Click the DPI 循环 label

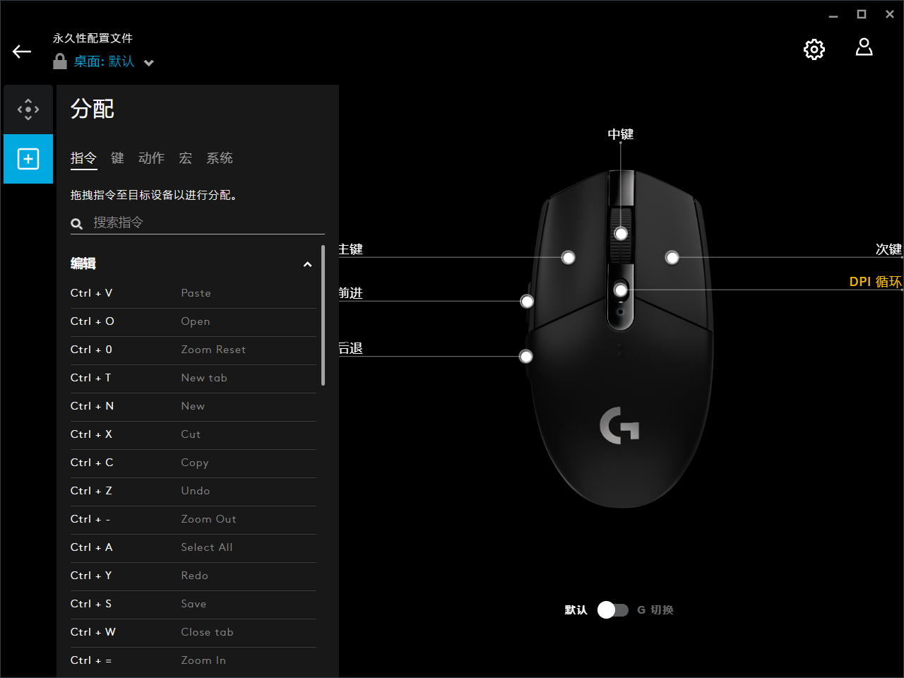click(x=876, y=282)
